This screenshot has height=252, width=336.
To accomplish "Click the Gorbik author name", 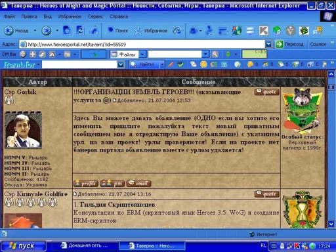I will click(x=26, y=92).
